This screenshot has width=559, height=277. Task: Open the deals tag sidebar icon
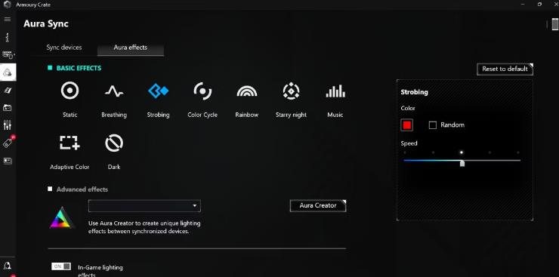(8, 143)
